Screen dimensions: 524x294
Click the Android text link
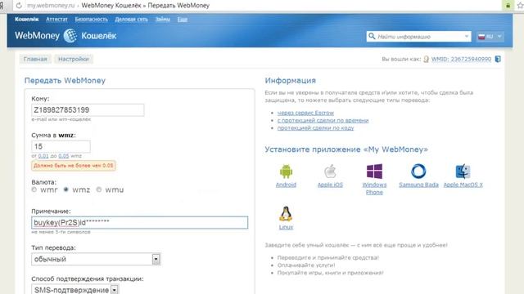point(286,185)
